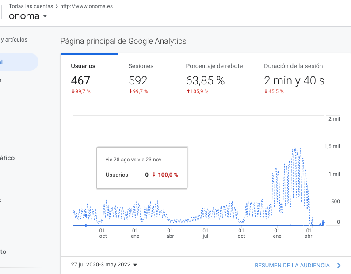Click the '2 mil' axis label
351x274 pixels.
coord(334,119)
